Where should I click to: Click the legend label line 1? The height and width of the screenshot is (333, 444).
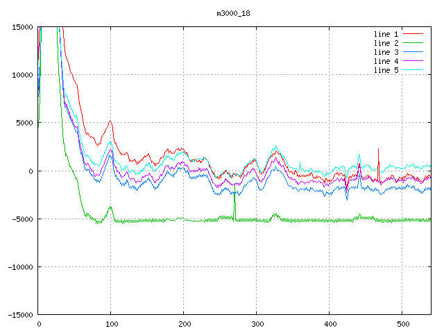click(x=386, y=34)
